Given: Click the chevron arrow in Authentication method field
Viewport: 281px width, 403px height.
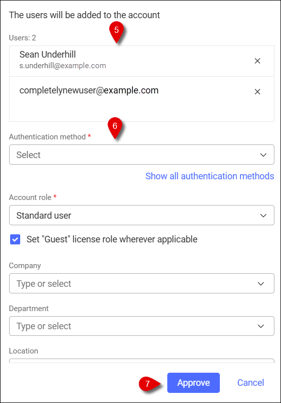Looking at the screenshot, I should click(263, 155).
